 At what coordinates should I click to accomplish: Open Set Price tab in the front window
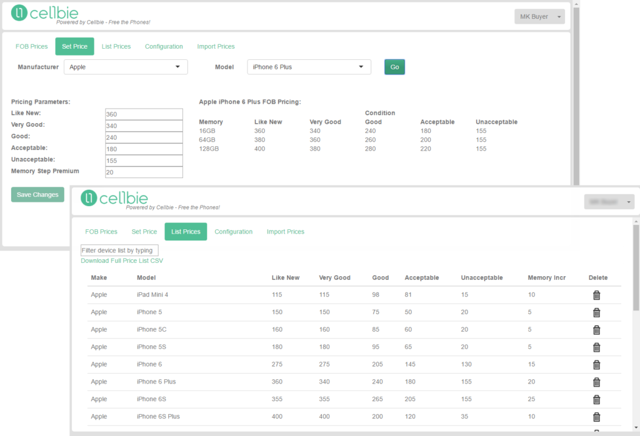point(144,232)
